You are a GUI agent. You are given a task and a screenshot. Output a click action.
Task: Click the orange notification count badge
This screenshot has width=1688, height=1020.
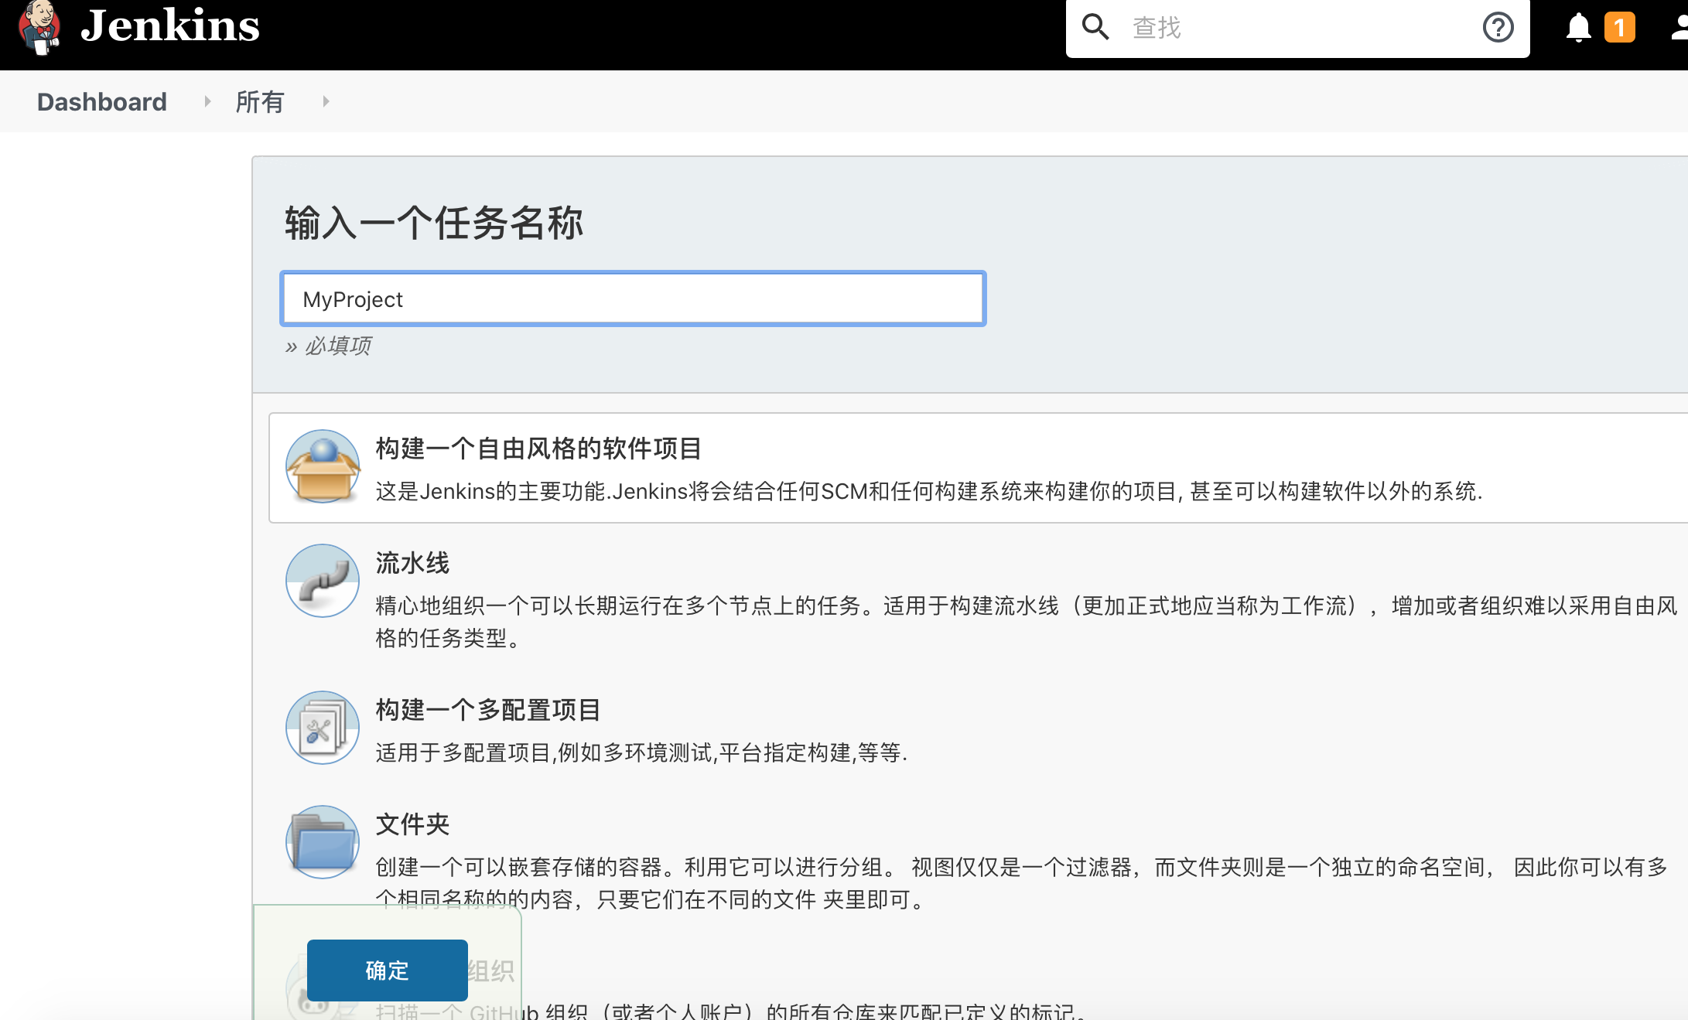click(x=1619, y=28)
